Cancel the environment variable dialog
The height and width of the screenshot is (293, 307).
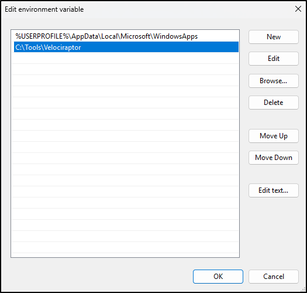pyautogui.click(x=274, y=277)
